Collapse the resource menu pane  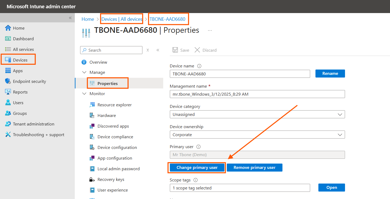(158, 50)
